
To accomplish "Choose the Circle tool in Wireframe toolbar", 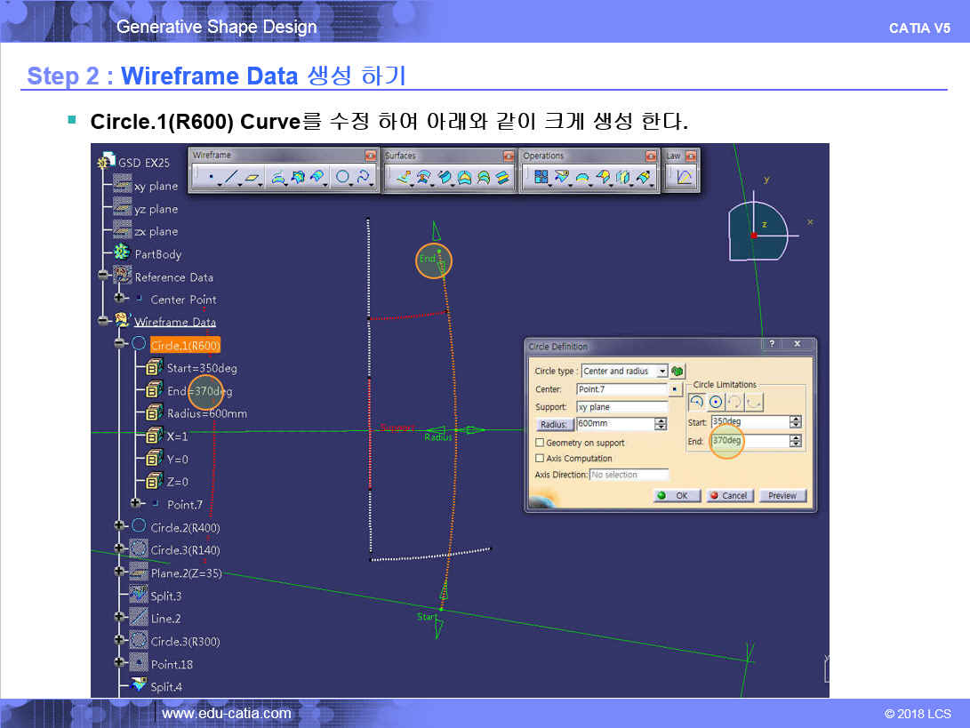I will coord(342,178).
